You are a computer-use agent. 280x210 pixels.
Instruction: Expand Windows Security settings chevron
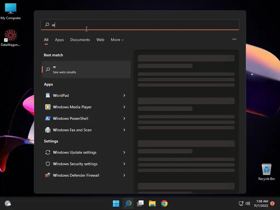(124, 164)
